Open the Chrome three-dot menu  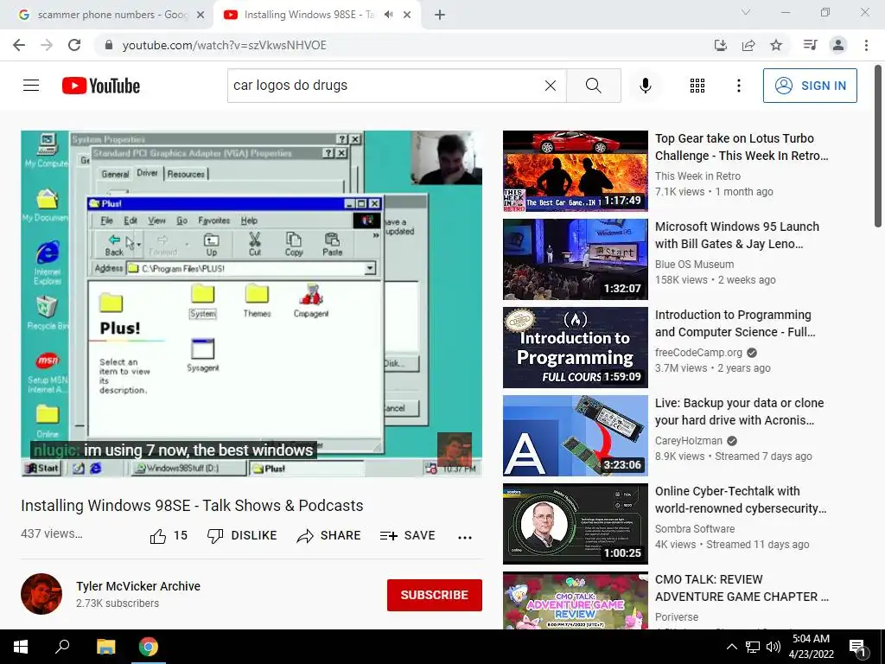click(x=866, y=45)
